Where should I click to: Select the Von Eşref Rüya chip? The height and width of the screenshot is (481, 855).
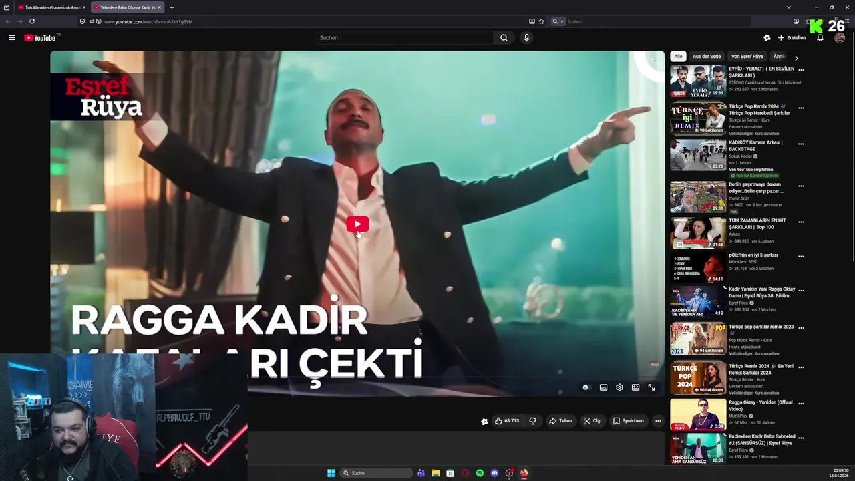747,57
